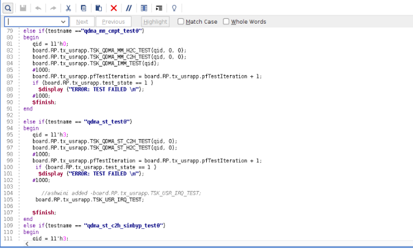Screen dimensions: 413x252
Task: Enable the Match Case checkbox
Action: point(181,22)
